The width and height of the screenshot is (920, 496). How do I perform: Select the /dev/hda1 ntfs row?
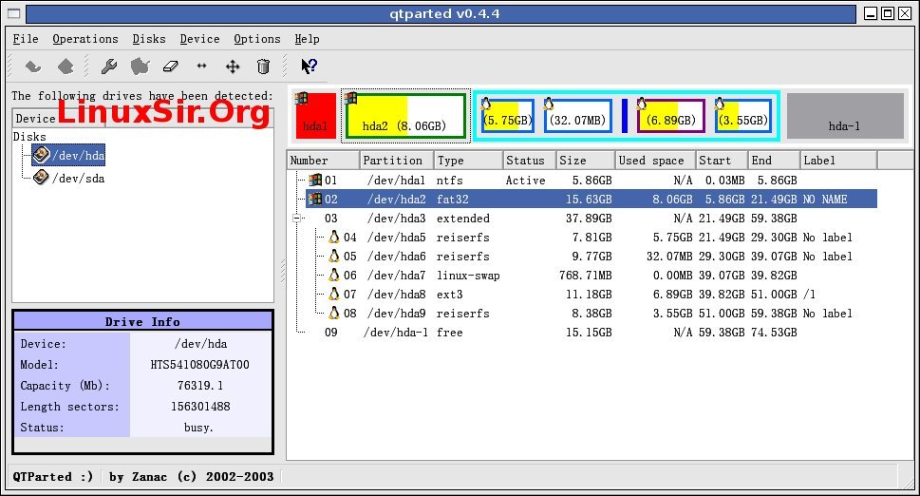pos(591,181)
